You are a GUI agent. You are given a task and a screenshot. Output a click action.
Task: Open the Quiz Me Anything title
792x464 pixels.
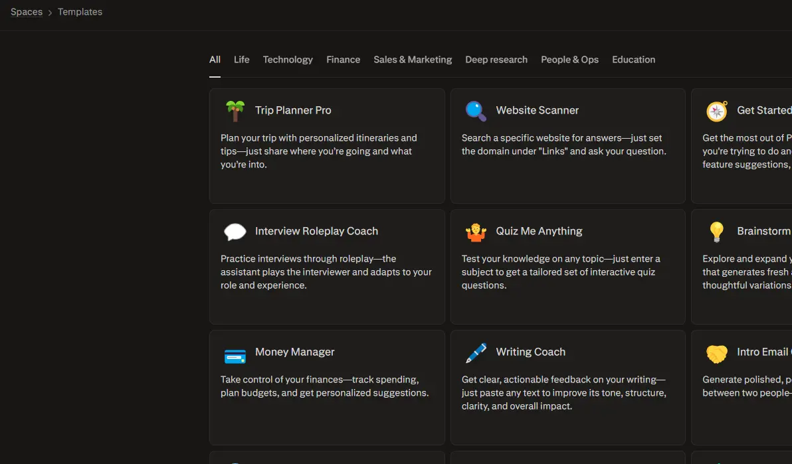point(539,231)
